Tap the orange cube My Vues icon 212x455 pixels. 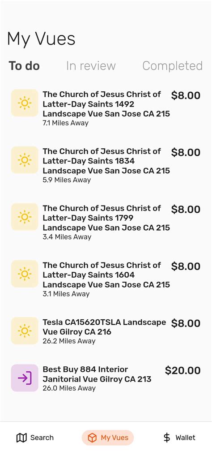click(92, 438)
